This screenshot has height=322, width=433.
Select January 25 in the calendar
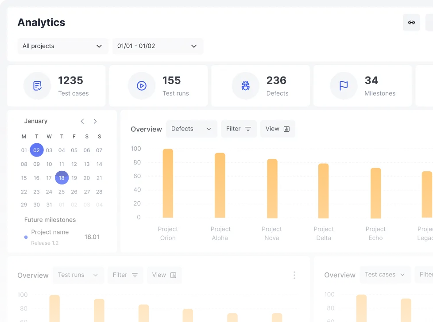[62, 192]
